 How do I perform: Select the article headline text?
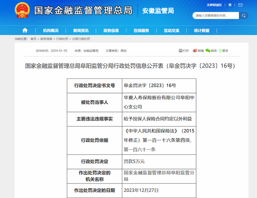point(130,66)
